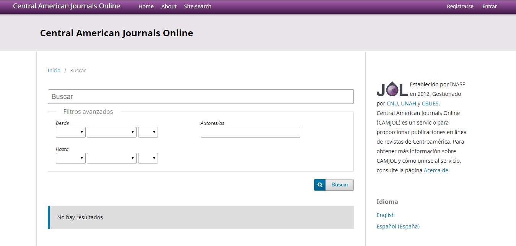Open the UNAH link
Viewport: 516px width, 246px height.
(409, 104)
